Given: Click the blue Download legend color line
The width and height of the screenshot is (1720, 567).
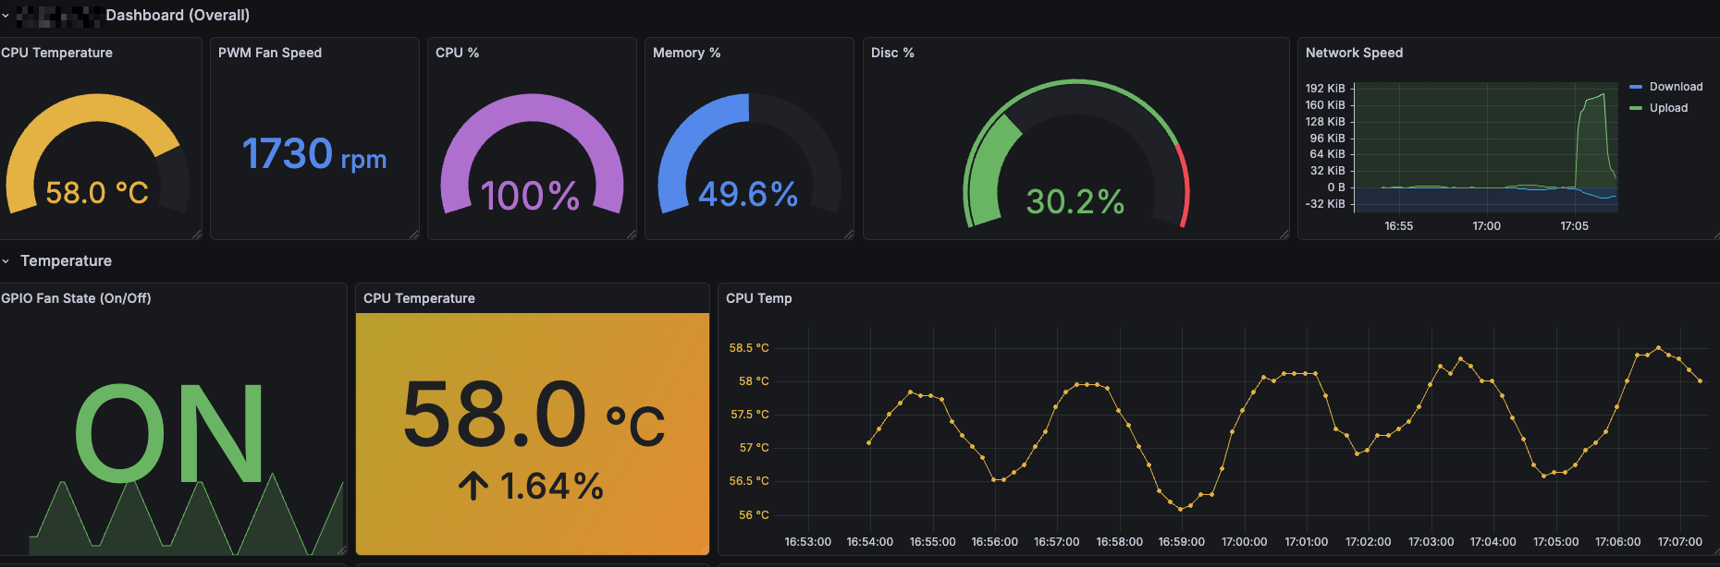Looking at the screenshot, I should point(1636,87).
